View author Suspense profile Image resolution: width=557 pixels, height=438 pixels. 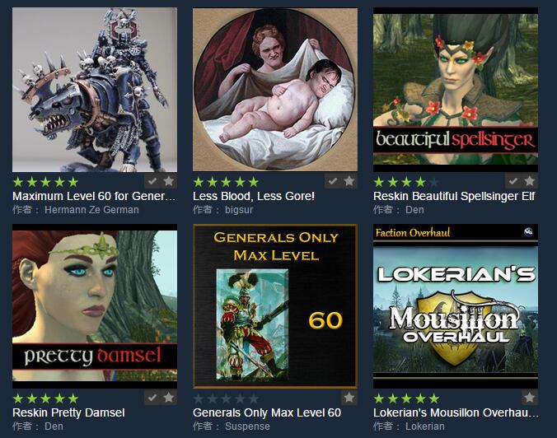(247, 426)
